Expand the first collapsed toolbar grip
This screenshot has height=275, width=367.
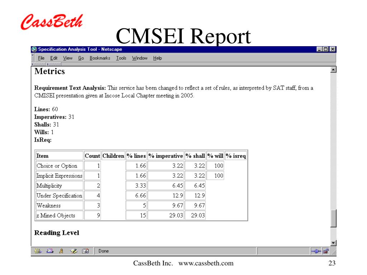pyautogui.click(x=39, y=64)
